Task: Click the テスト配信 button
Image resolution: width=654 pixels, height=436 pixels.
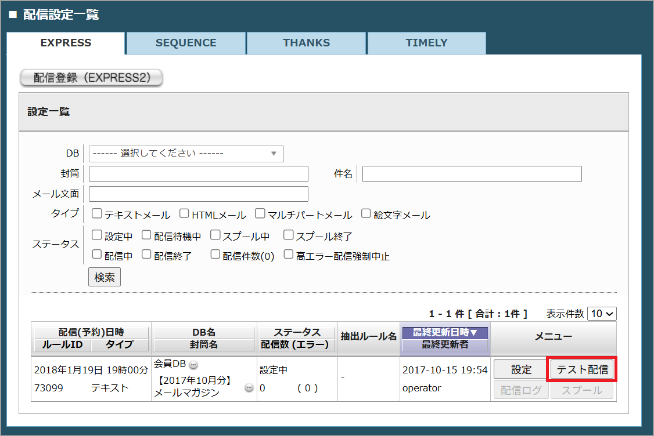Action: 582,369
